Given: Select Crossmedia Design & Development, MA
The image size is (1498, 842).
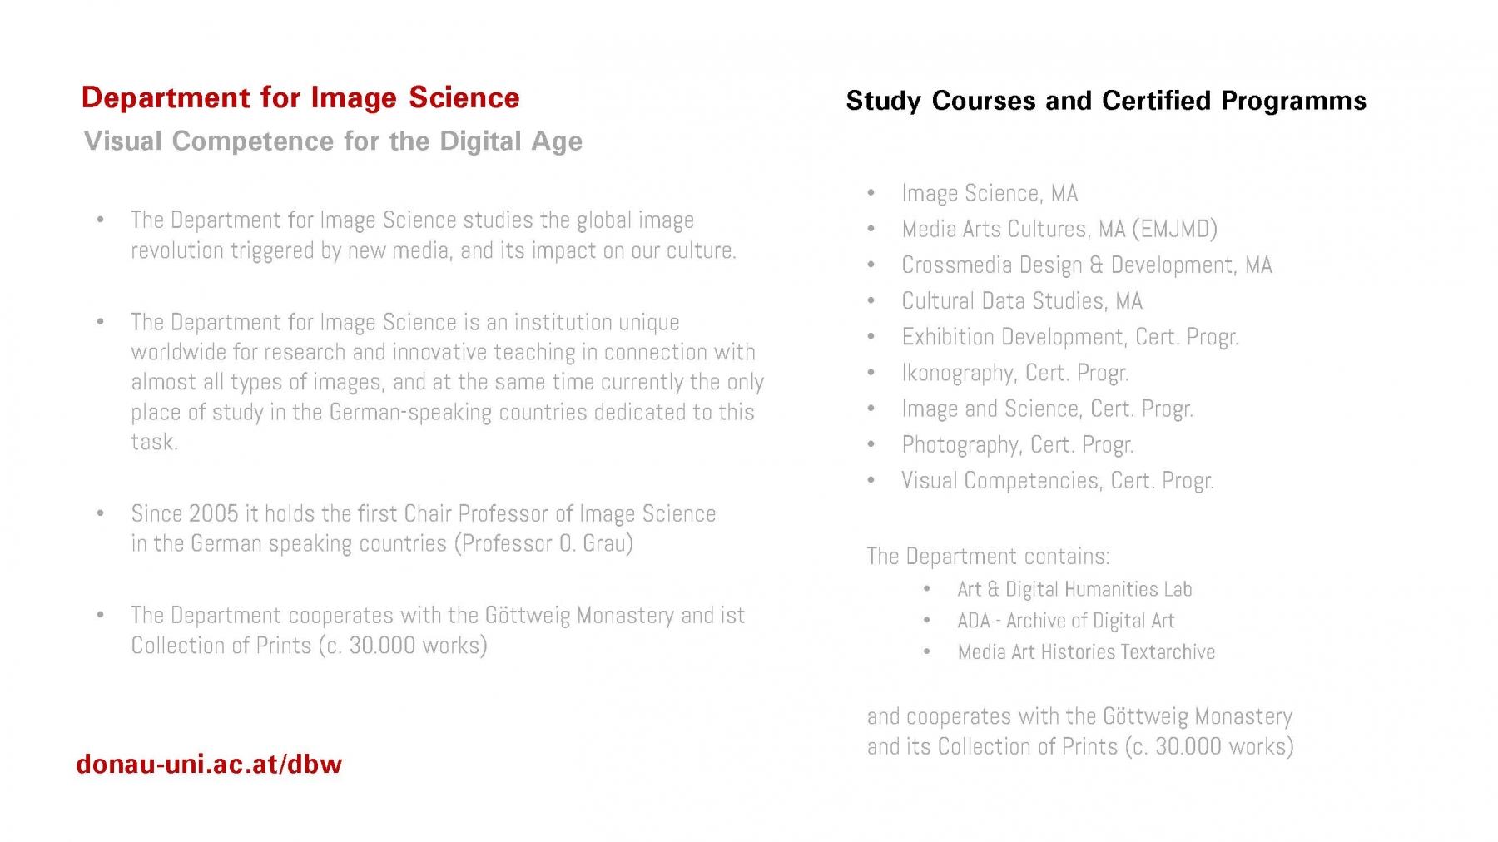Looking at the screenshot, I should pos(1087,265).
